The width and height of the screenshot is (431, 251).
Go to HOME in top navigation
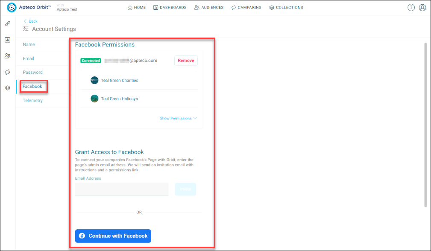point(137,8)
